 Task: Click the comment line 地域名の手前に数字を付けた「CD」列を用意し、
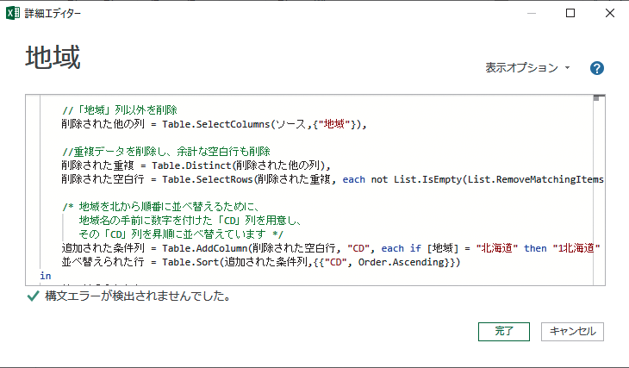click(x=190, y=221)
